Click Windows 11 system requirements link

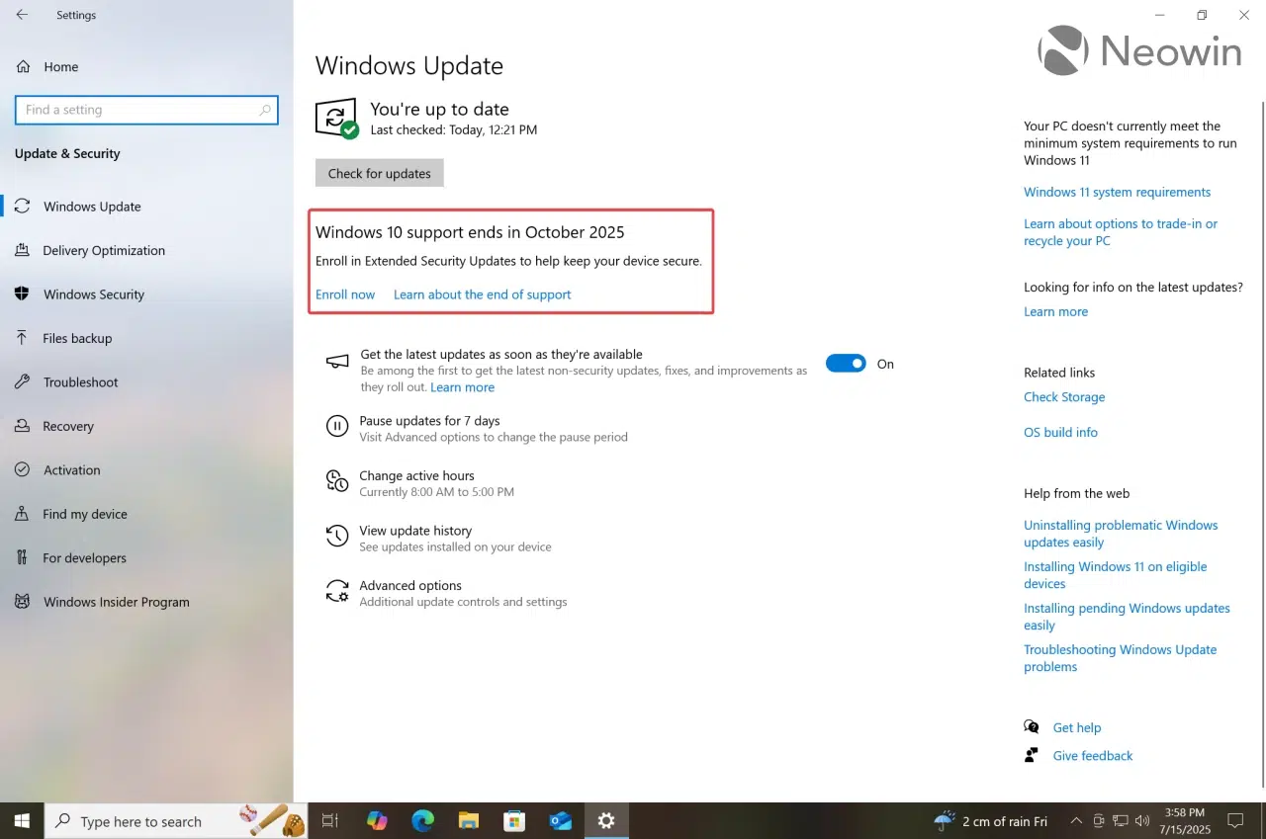click(1117, 192)
